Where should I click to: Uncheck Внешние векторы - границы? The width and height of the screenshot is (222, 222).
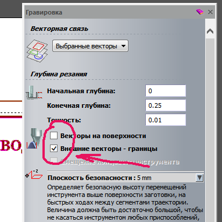tap(53, 149)
